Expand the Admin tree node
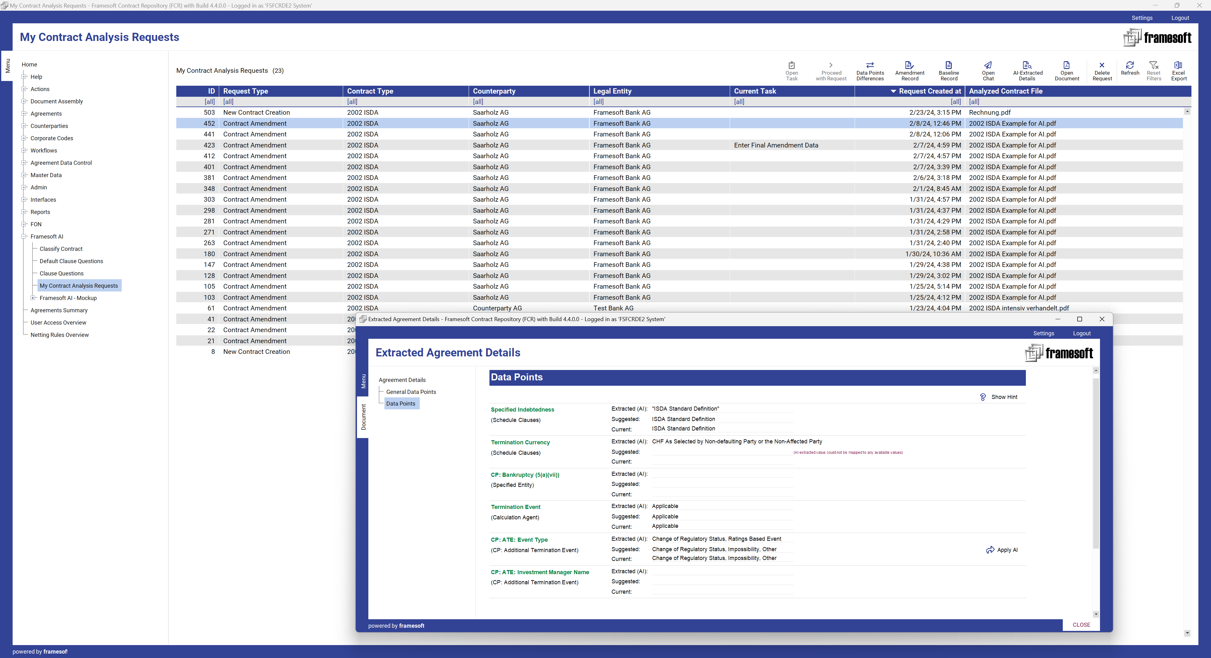 pos(25,187)
